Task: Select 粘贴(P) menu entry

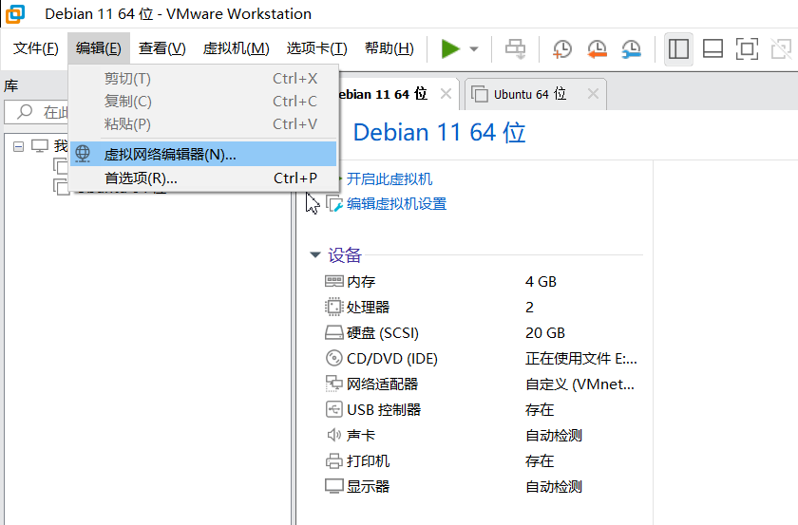Action: point(203,124)
